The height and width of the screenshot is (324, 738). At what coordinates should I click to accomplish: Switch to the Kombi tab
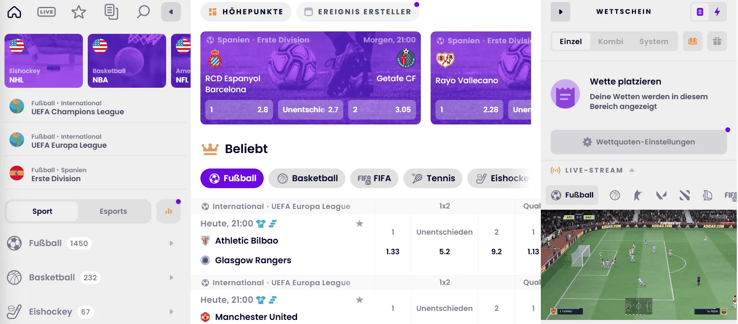[611, 41]
